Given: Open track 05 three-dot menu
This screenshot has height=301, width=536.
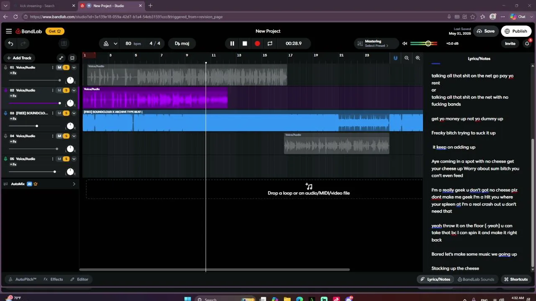Looking at the screenshot, I should [52, 159].
